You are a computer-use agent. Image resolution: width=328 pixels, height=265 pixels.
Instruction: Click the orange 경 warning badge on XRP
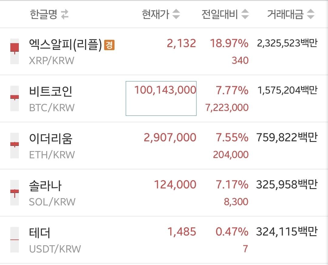(x=109, y=45)
